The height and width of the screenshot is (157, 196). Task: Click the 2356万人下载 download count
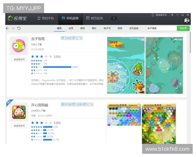coord(38,111)
